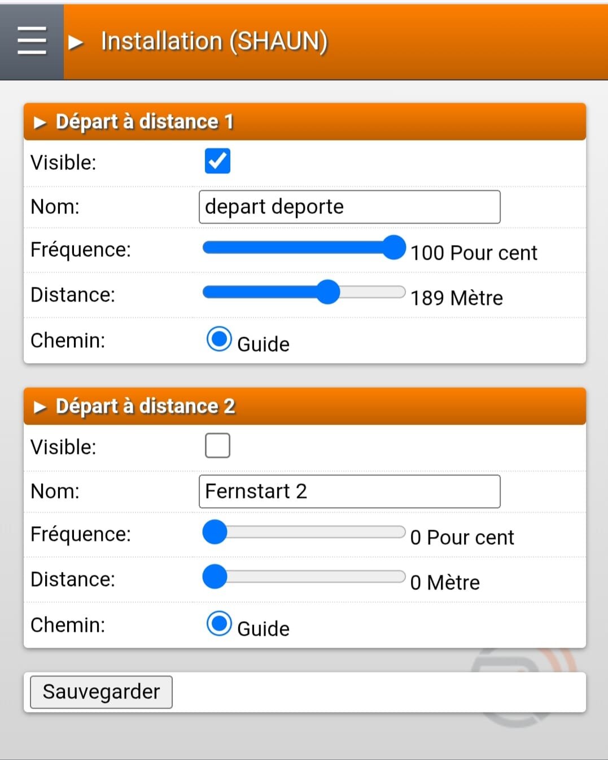
Task: Click the 'depart deporte' name field
Action: click(x=349, y=207)
